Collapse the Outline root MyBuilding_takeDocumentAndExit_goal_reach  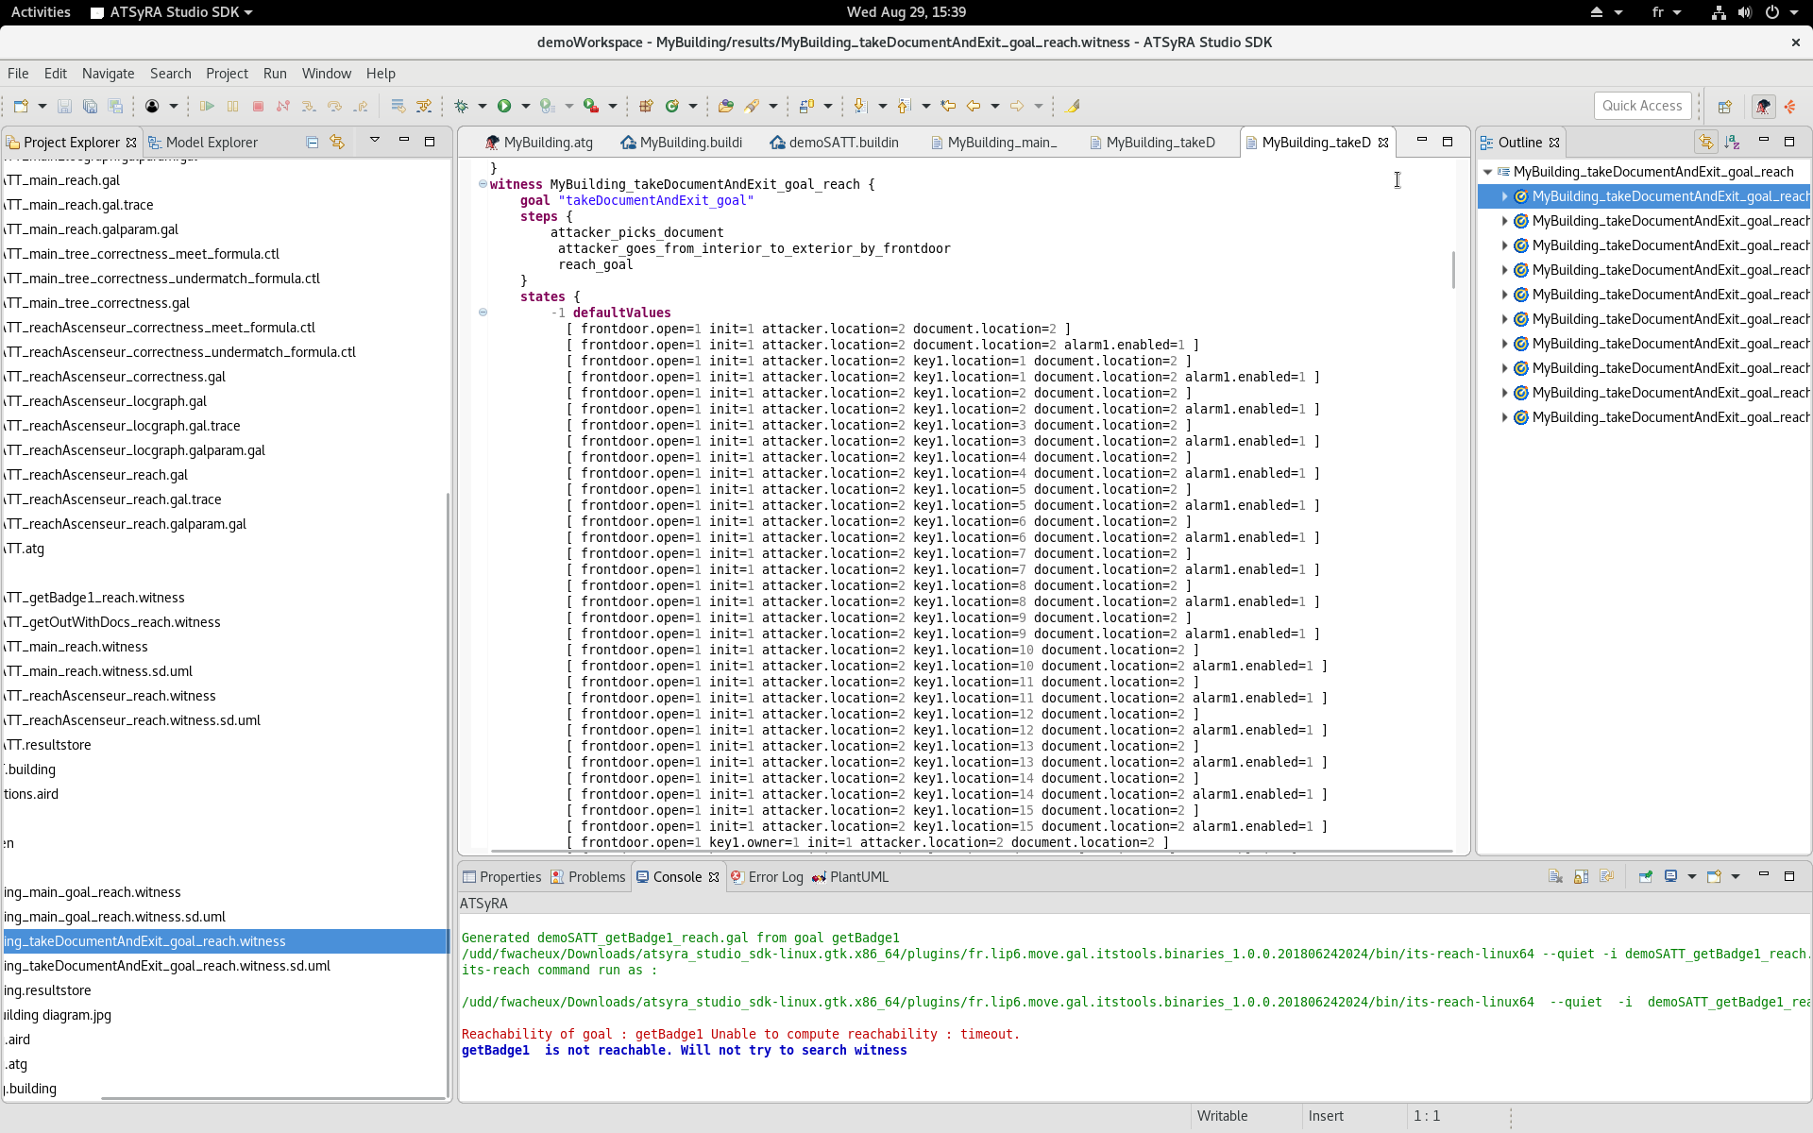1488,172
